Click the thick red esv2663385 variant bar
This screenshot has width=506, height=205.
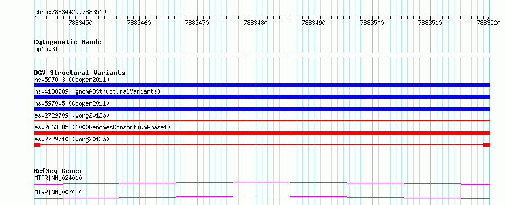[x=262, y=133]
